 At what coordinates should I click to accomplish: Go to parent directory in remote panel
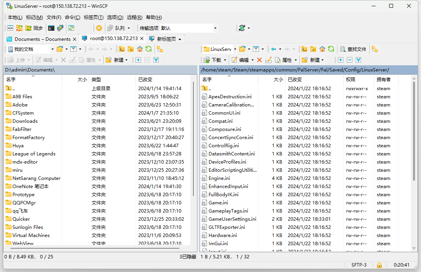point(304,49)
